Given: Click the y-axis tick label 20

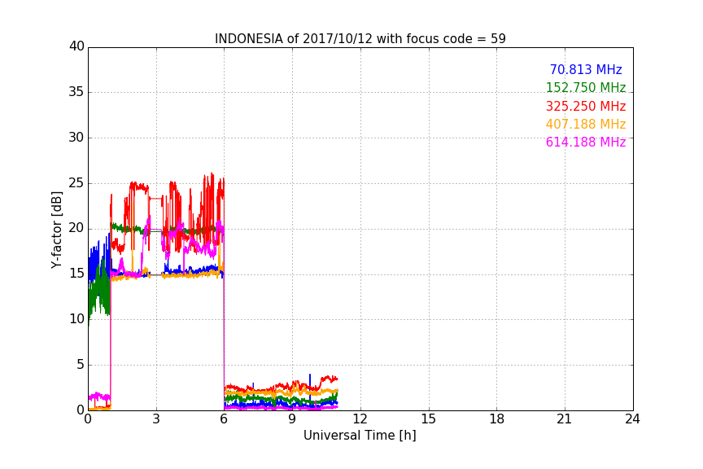Looking at the screenshot, I should coord(76,229).
